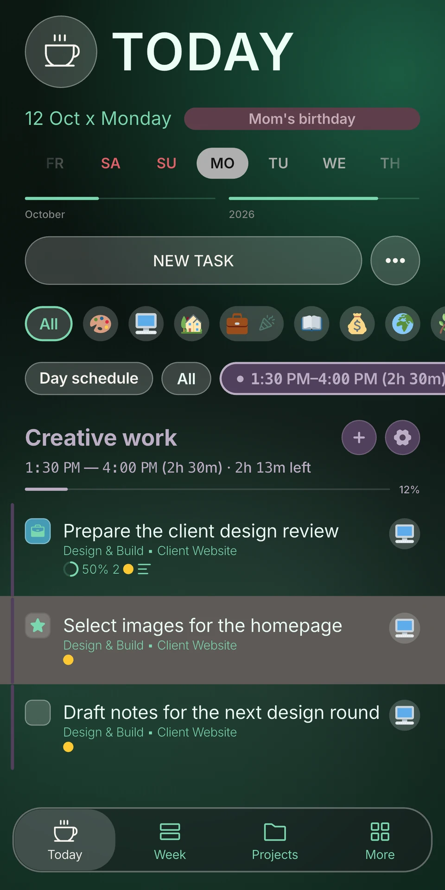Filter by the money bag category
Image resolution: width=445 pixels, height=890 pixels.
coord(357,324)
